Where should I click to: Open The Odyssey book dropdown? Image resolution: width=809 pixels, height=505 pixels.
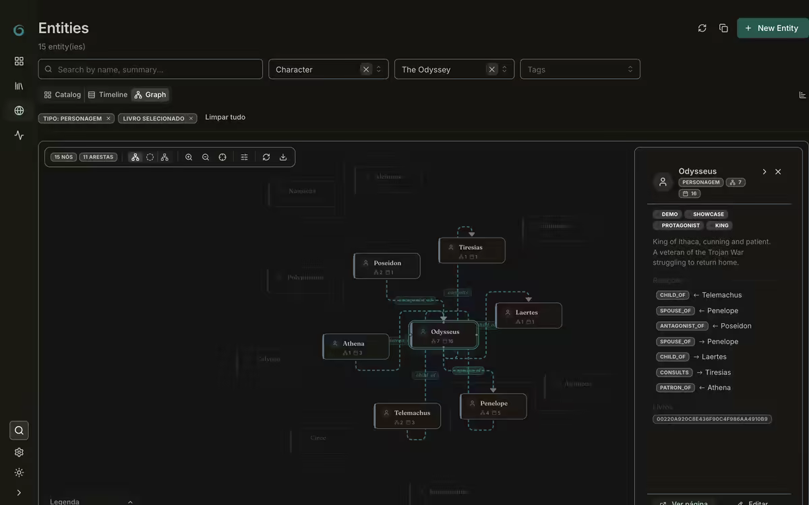454,69
